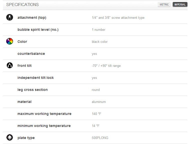This screenshot has height=144, width=189.
Task: Click the bubble spirit level label
Action: [38, 30]
